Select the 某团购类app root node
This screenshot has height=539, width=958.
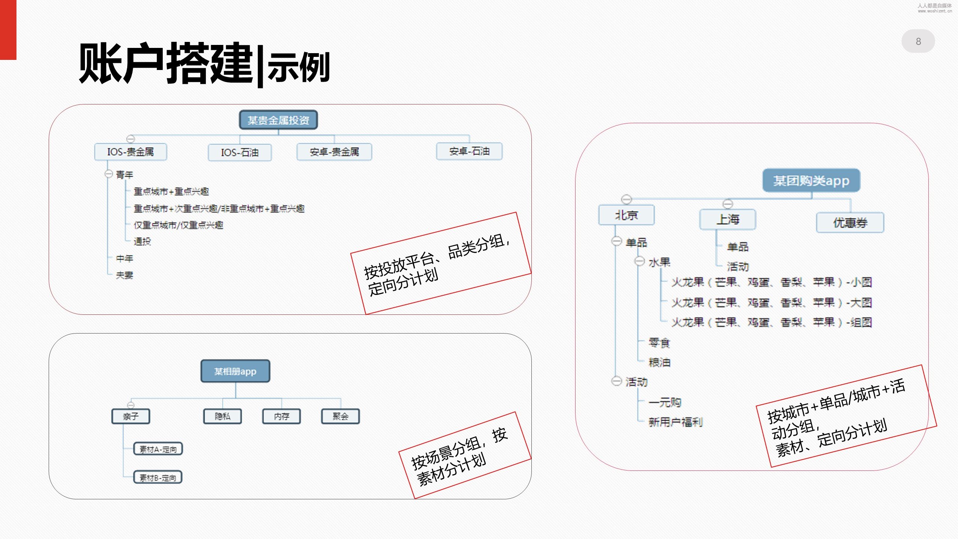tap(811, 181)
